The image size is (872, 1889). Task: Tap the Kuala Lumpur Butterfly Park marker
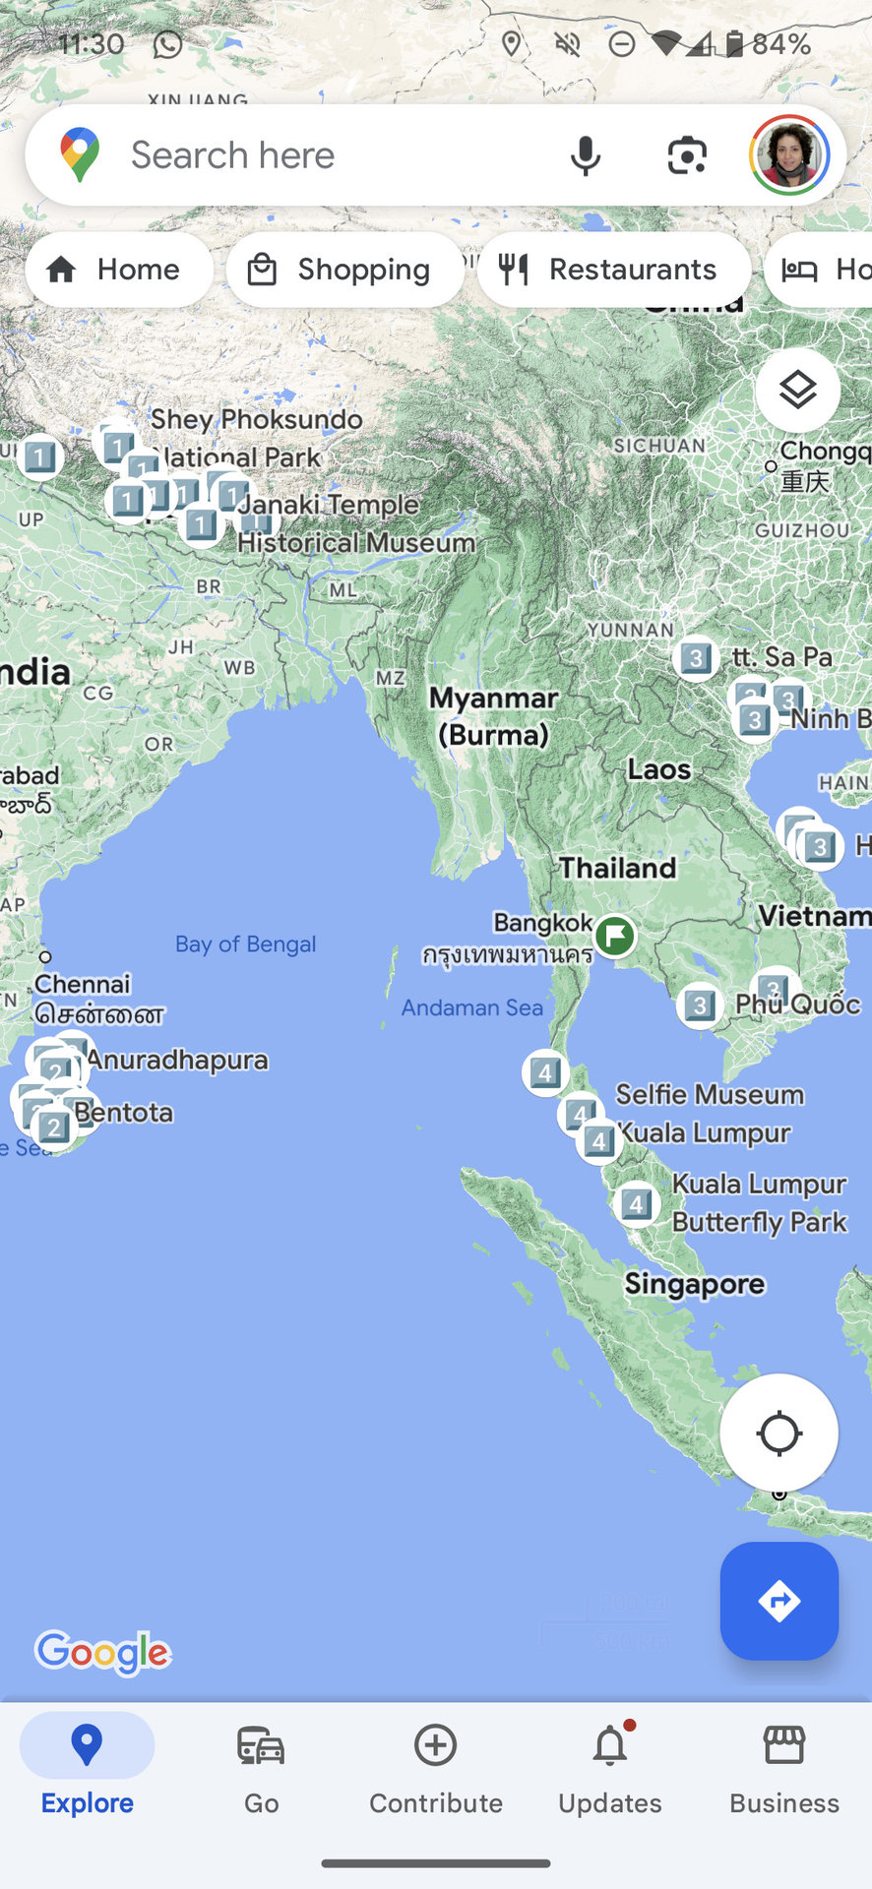coord(636,1202)
